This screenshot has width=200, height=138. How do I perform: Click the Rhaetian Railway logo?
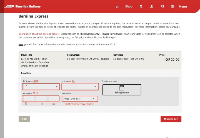[22, 6]
